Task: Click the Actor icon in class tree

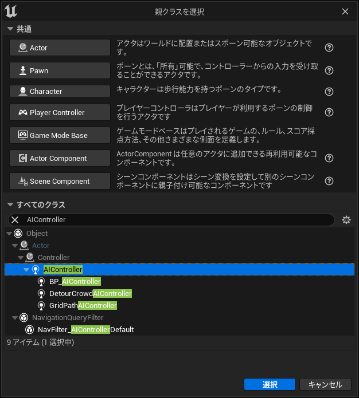Action: 24,246
